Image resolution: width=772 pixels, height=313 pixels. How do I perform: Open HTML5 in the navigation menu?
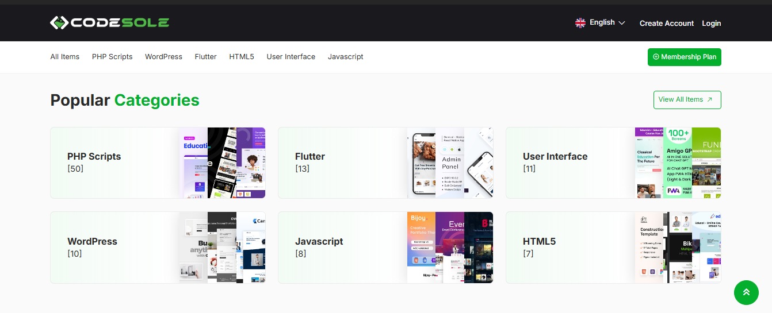(x=242, y=57)
